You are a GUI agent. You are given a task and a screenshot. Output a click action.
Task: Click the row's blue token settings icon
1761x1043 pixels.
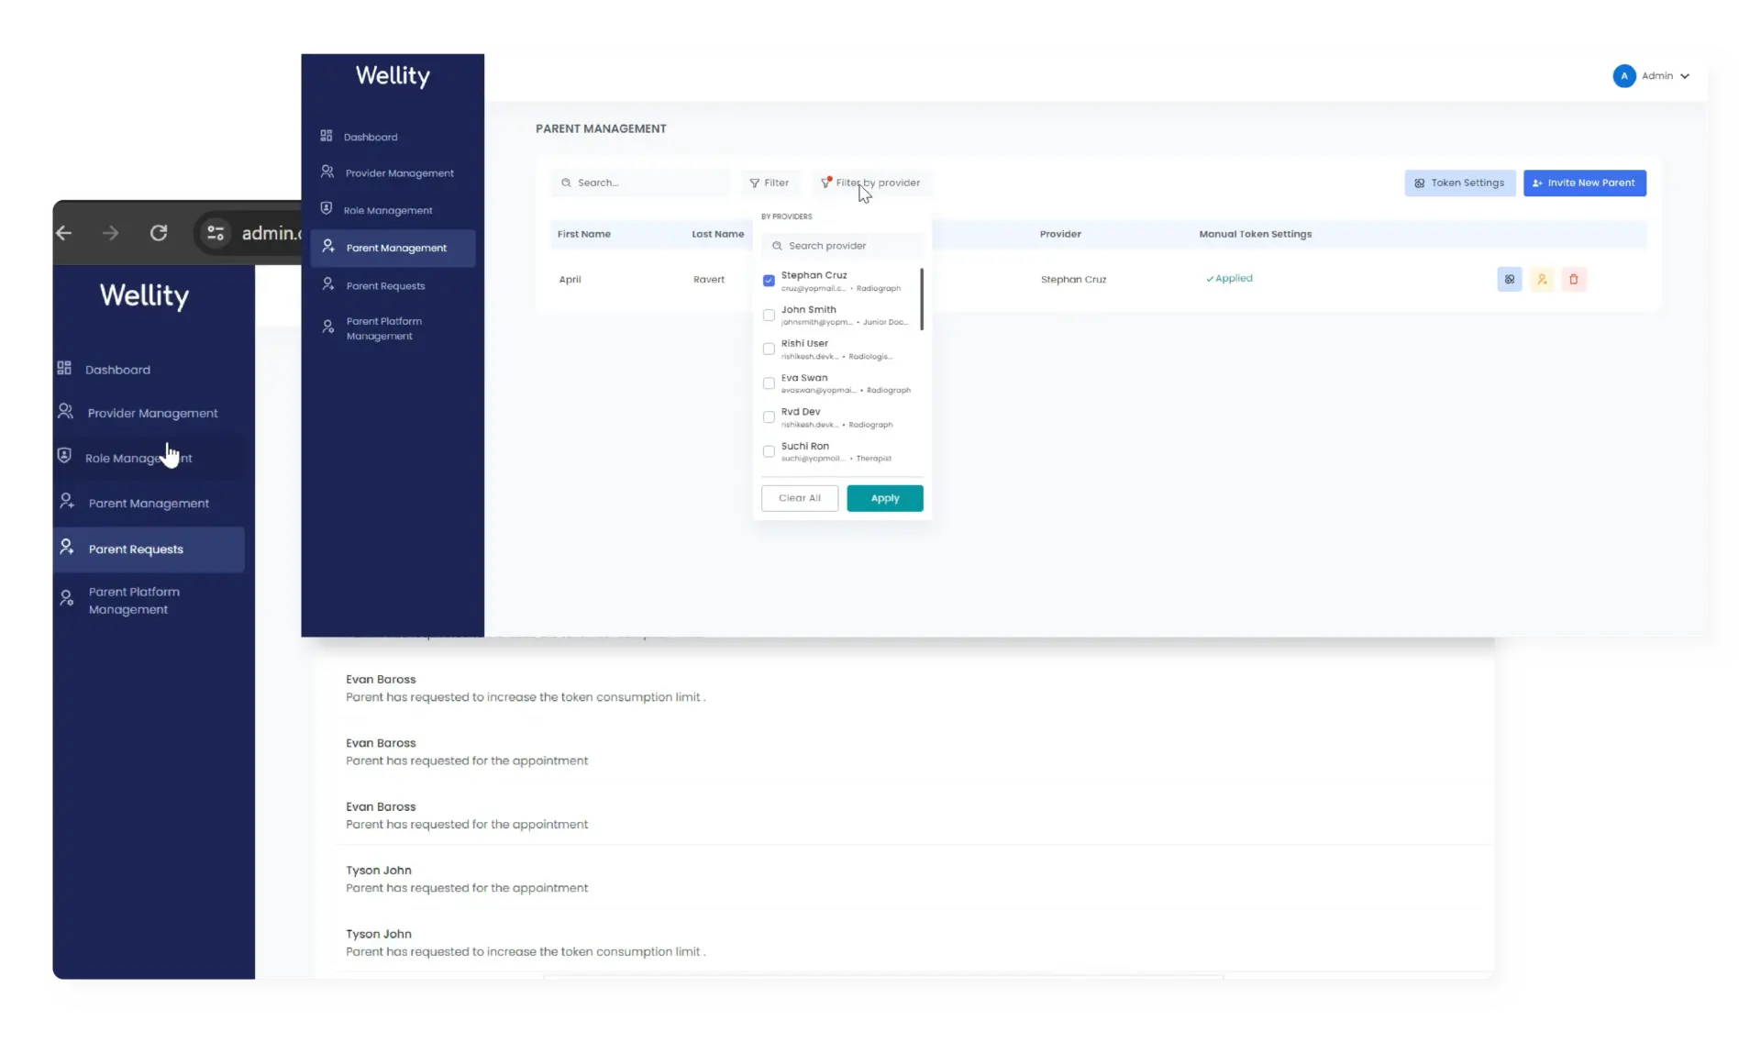coord(1509,280)
